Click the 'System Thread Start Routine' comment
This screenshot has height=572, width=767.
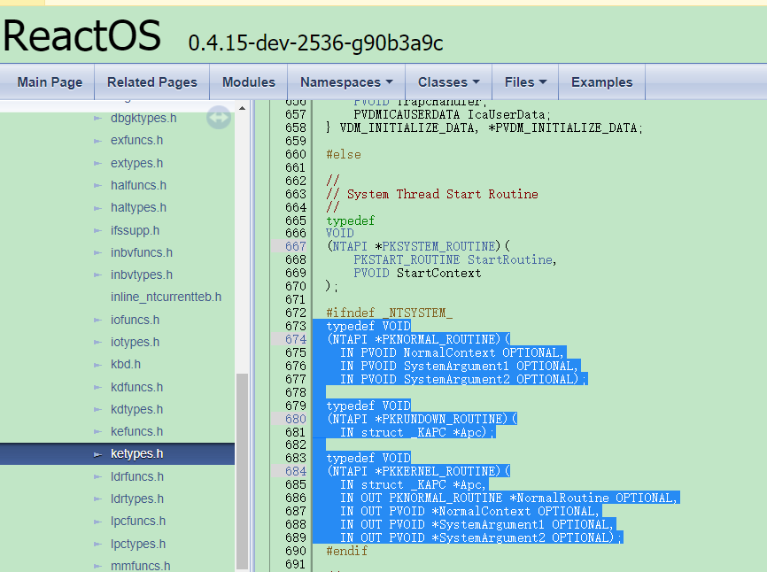pos(442,194)
